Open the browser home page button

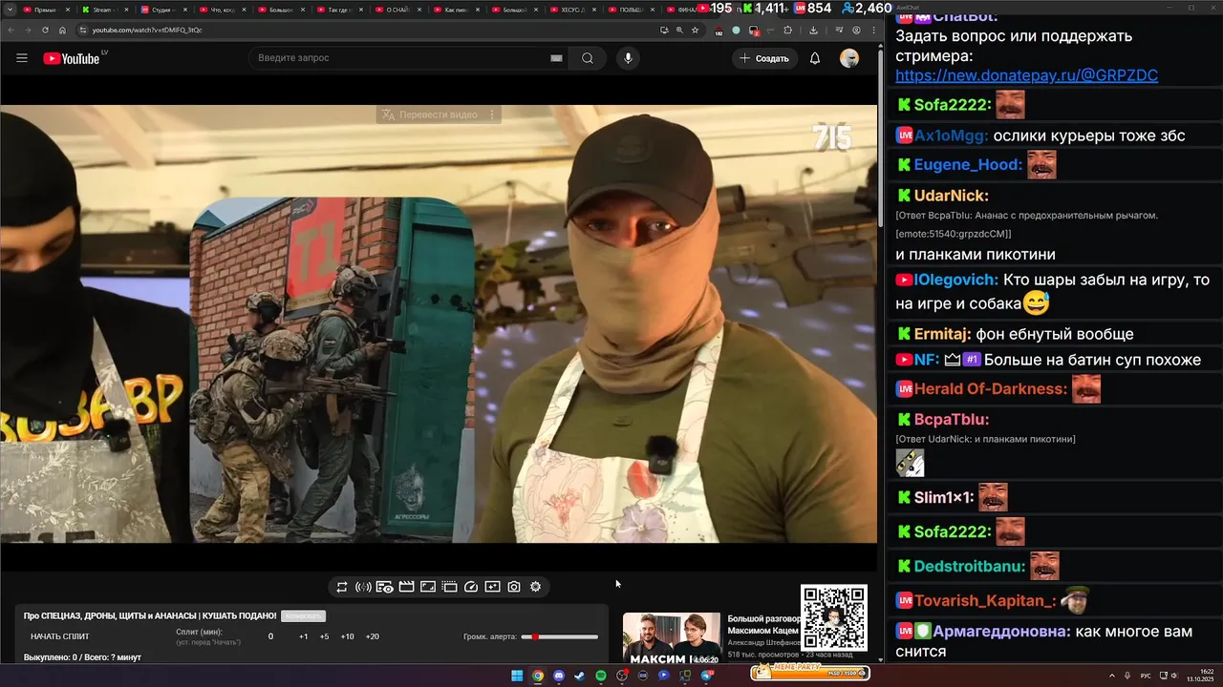(62, 30)
